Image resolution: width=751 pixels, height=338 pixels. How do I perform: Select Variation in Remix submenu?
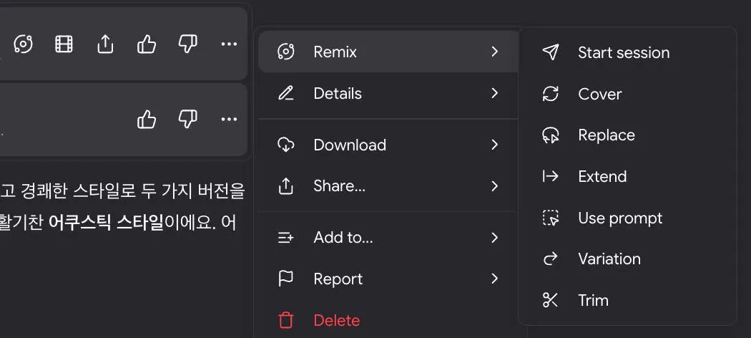coord(627,259)
